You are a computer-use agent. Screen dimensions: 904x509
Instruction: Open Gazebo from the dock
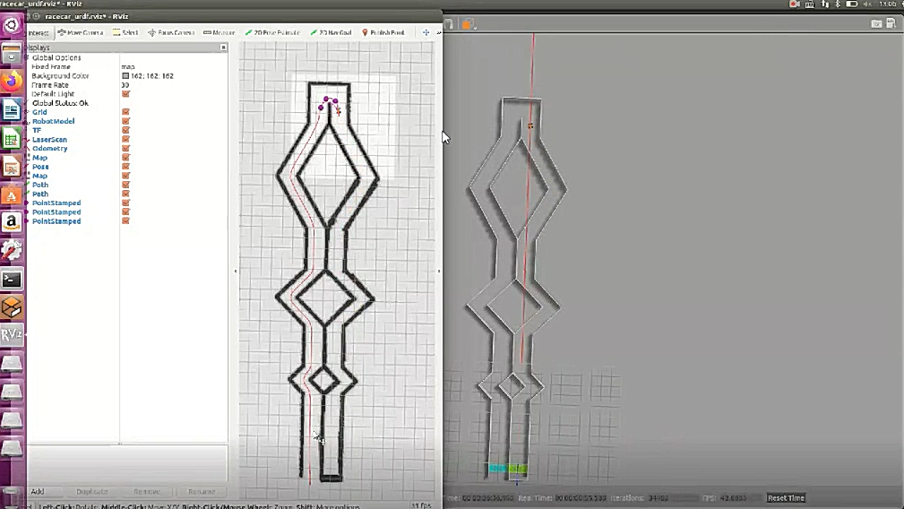[x=12, y=307]
